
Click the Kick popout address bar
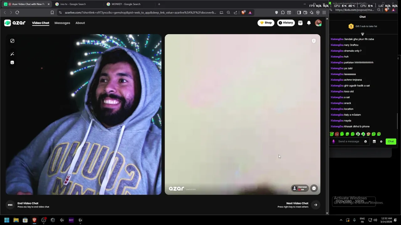click(x=355, y=10)
